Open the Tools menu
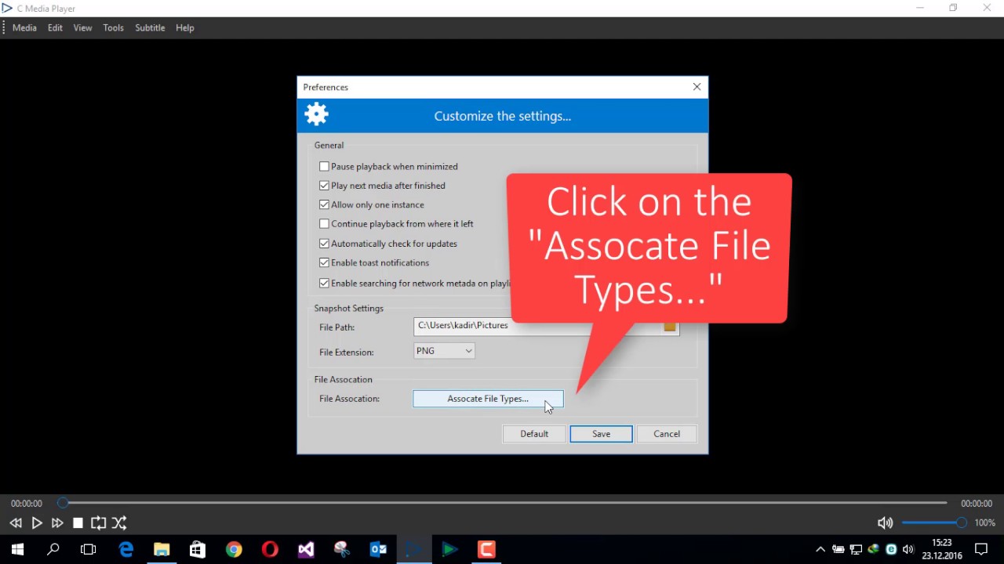1004x564 pixels. pos(113,27)
